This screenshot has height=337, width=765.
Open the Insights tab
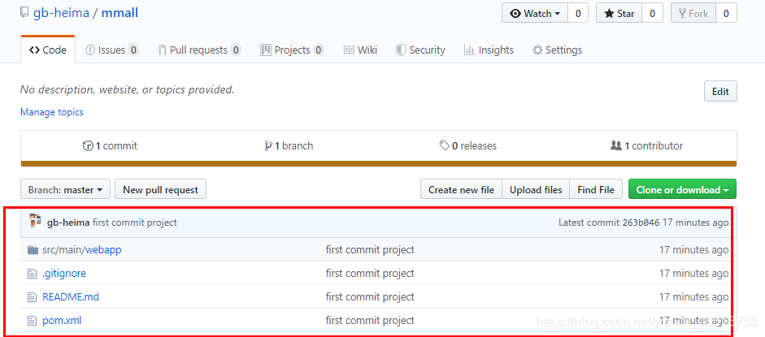[489, 50]
